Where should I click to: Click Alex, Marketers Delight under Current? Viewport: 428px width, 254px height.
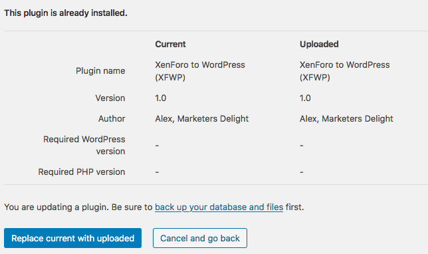(x=202, y=118)
